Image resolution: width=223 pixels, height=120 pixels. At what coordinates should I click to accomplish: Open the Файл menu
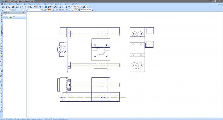pyautogui.click(x=5, y=4)
